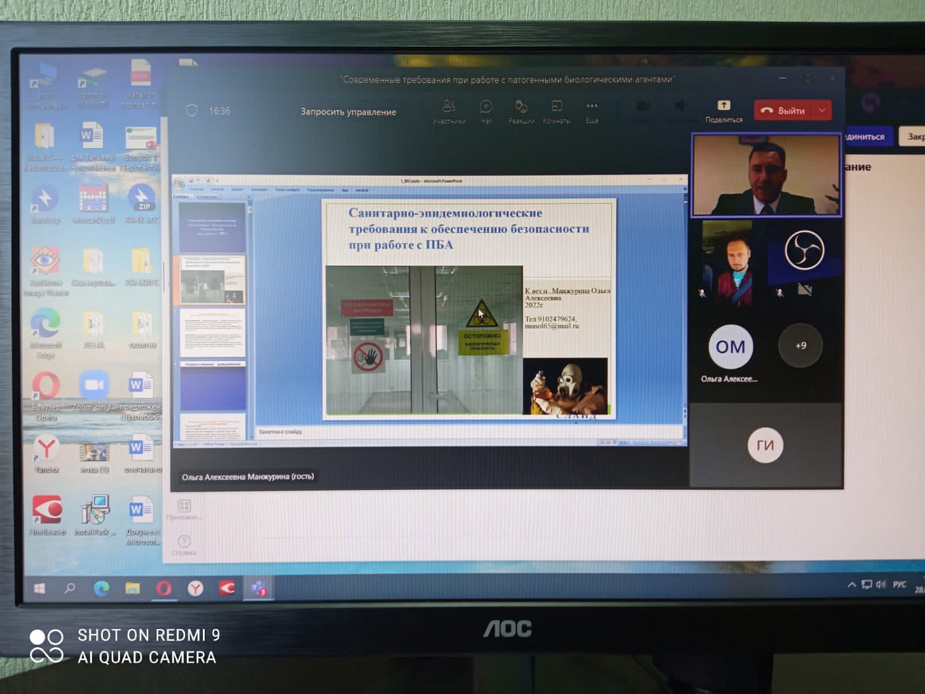The height and width of the screenshot is (694, 925).
Task: Open the Комнаты breakout rooms
Action: [x=556, y=112]
